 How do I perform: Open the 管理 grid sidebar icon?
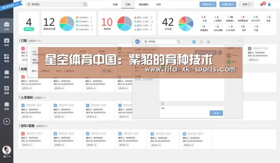coord(7,58)
